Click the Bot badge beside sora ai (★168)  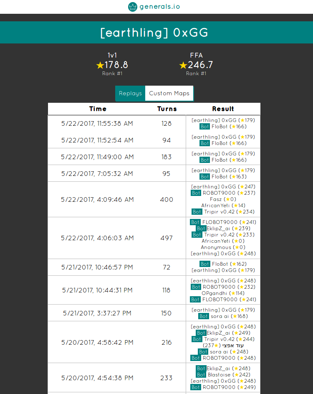point(204,316)
